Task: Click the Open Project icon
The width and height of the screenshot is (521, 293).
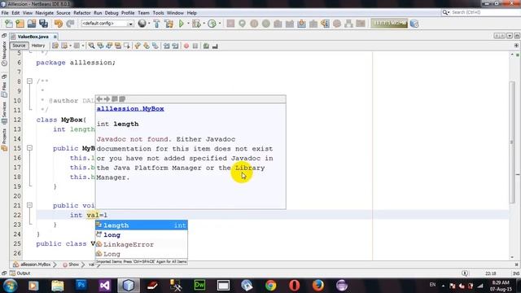Action: coord(32,24)
